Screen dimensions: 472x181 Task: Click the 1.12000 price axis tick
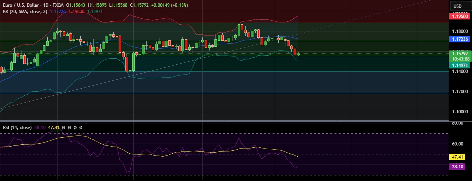(459, 92)
